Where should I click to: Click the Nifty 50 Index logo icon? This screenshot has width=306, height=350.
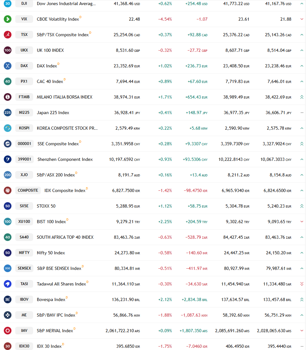pyautogui.click(x=8, y=253)
